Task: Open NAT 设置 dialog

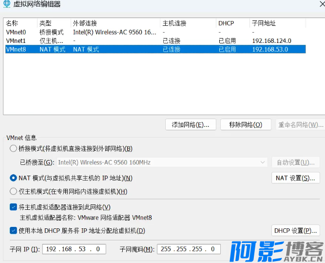Action: [295, 178]
